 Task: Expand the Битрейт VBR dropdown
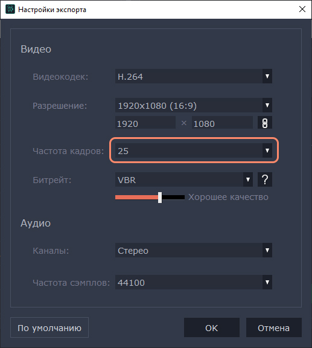pyautogui.click(x=247, y=179)
